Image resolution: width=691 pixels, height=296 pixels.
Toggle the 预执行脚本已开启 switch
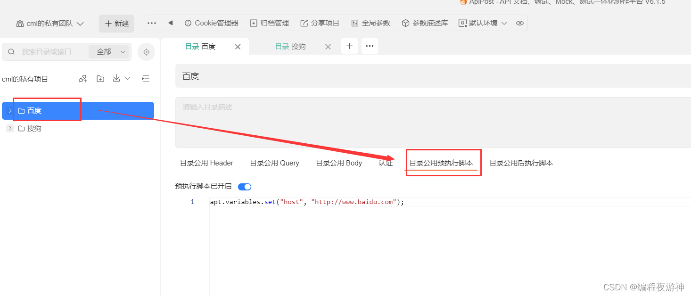click(x=245, y=187)
